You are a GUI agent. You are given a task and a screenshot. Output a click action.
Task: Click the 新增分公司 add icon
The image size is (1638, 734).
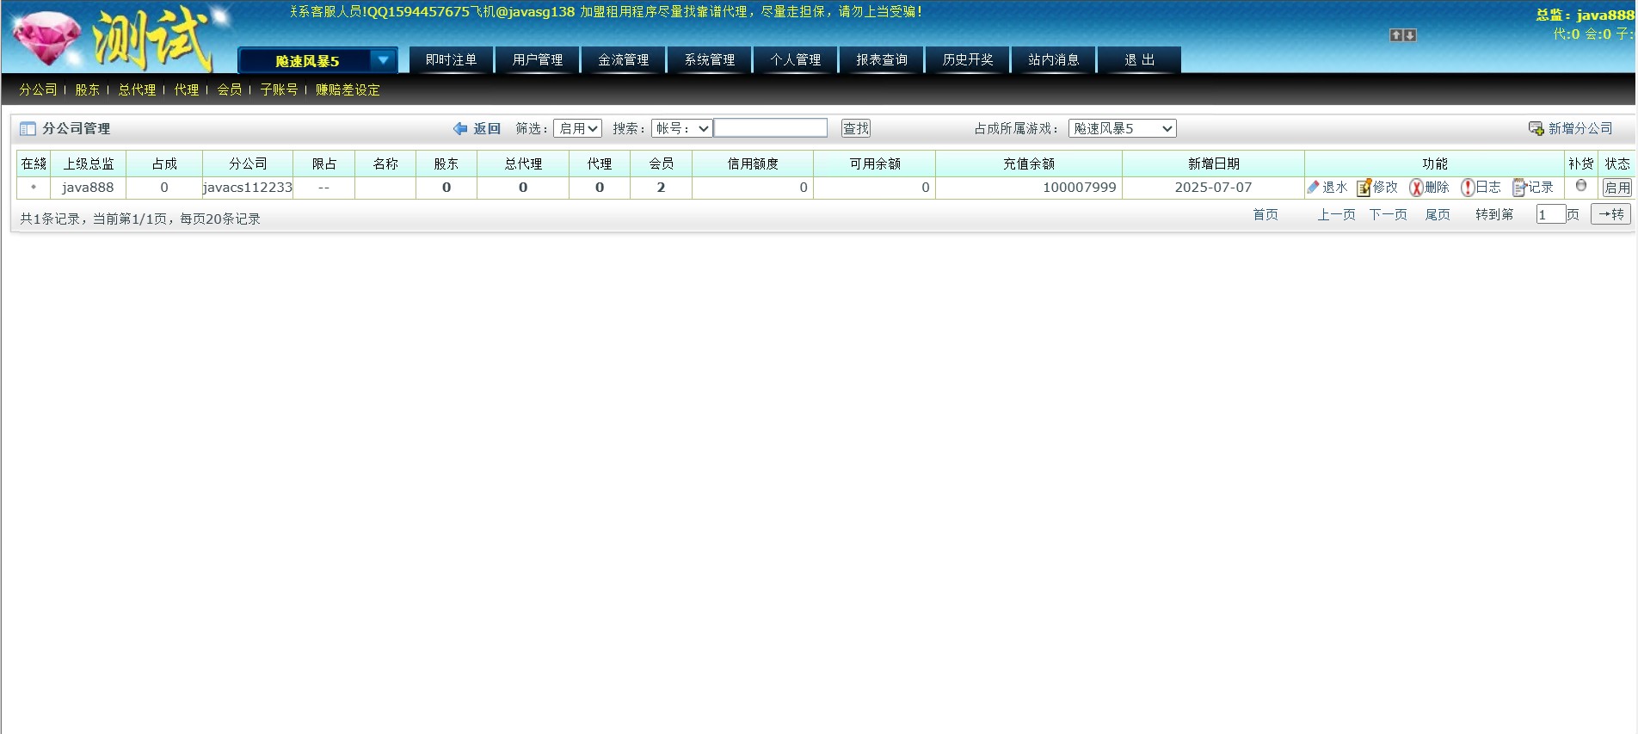(x=1536, y=128)
